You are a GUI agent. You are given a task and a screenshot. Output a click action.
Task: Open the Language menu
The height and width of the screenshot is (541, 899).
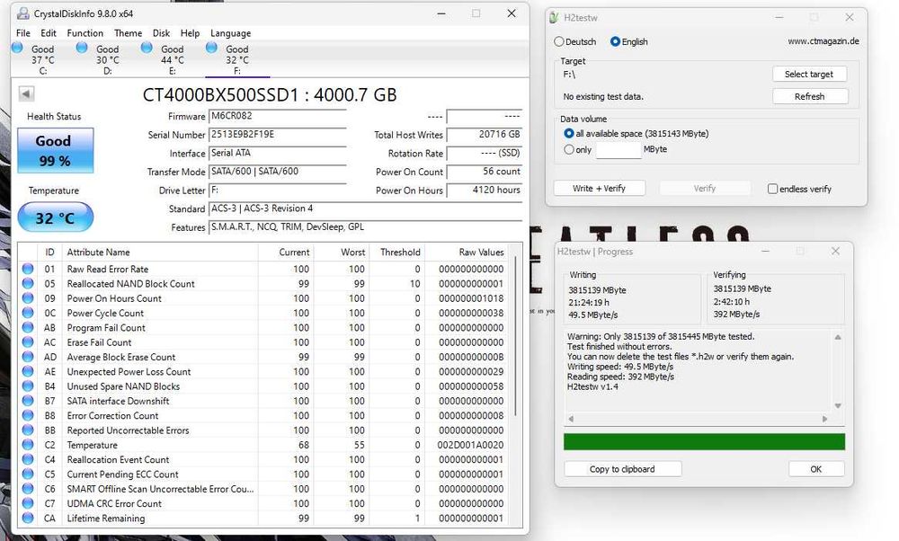230,33
